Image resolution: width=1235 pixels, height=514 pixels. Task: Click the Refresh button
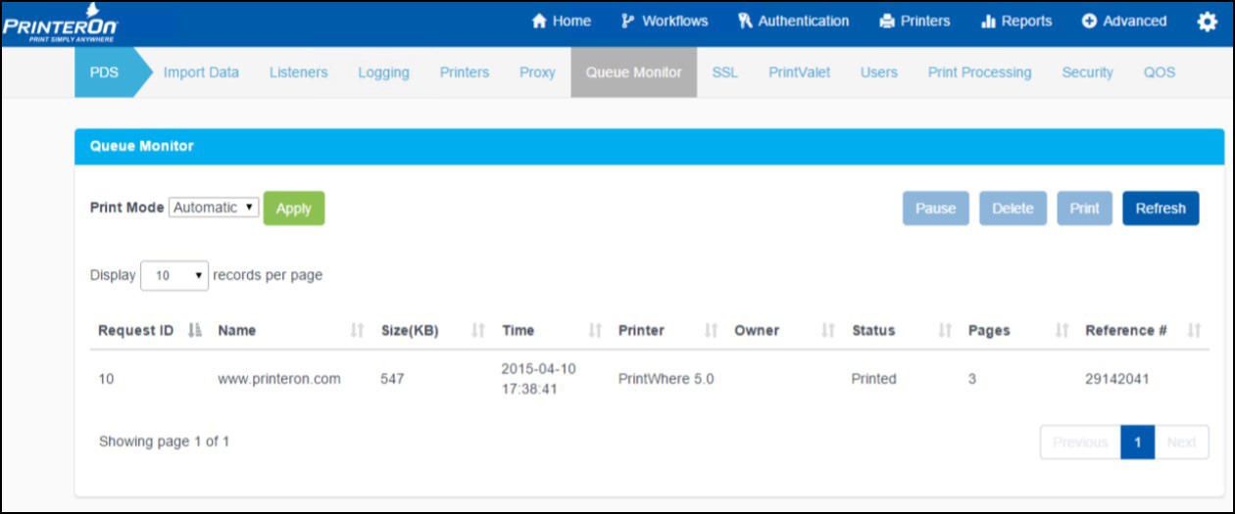click(x=1161, y=208)
